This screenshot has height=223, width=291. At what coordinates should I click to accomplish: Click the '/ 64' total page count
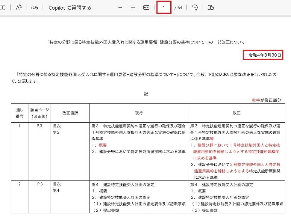(x=178, y=7)
